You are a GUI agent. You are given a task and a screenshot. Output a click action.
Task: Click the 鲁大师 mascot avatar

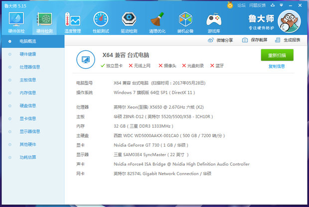coord(289,21)
